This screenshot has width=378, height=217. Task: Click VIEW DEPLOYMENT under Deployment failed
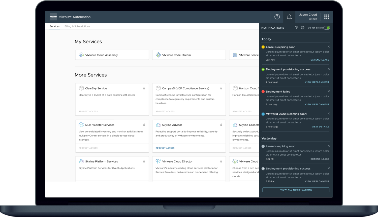click(x=317, y=104)
